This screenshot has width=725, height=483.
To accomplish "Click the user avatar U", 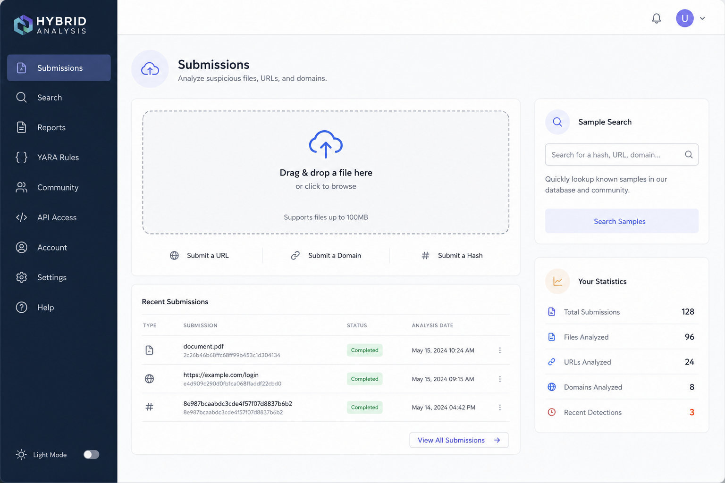I will tap(684, 18).
